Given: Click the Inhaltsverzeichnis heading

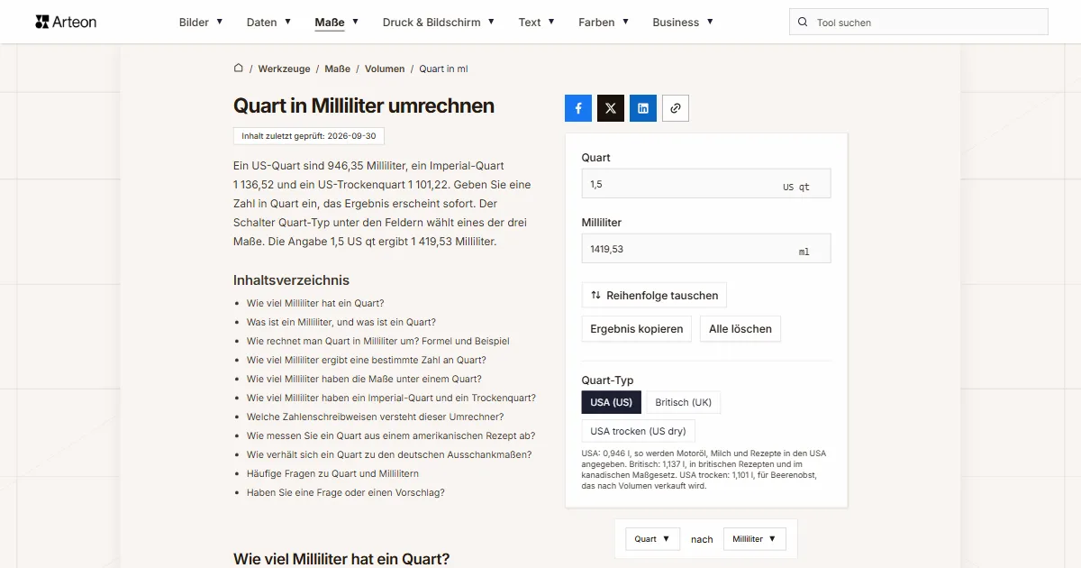Looking at the screenshot, I should (x=291, y=280).
